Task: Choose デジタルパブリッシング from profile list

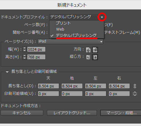Action: point(76,35)
